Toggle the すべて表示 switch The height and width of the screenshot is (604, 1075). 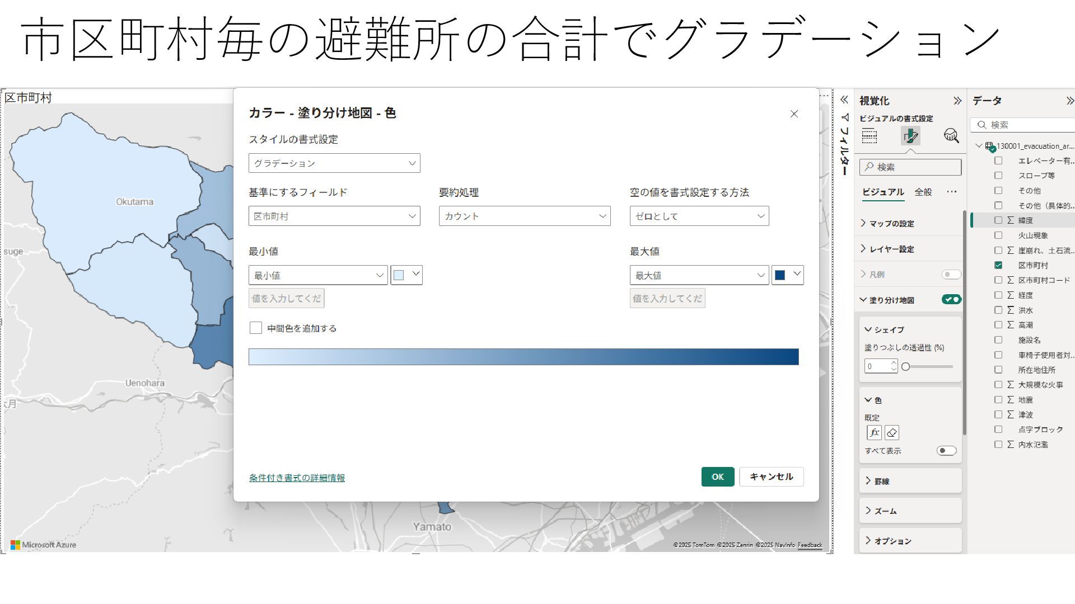click(946, 451)
